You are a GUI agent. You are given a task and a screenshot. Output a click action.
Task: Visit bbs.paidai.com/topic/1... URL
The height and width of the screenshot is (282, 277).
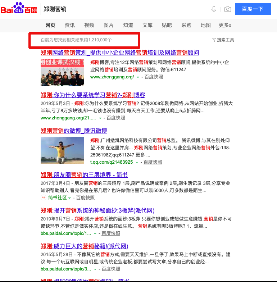[x=66, y=233]
